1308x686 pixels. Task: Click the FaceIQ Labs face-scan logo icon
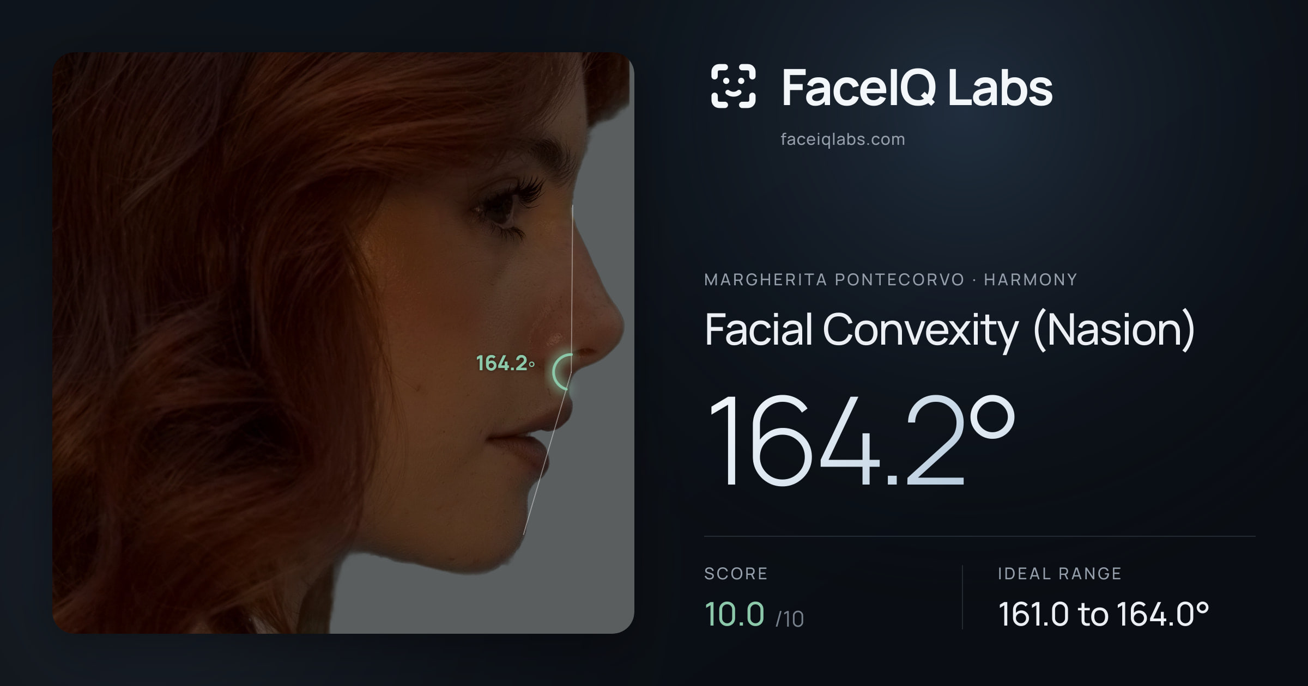click(x=733, y=86)
